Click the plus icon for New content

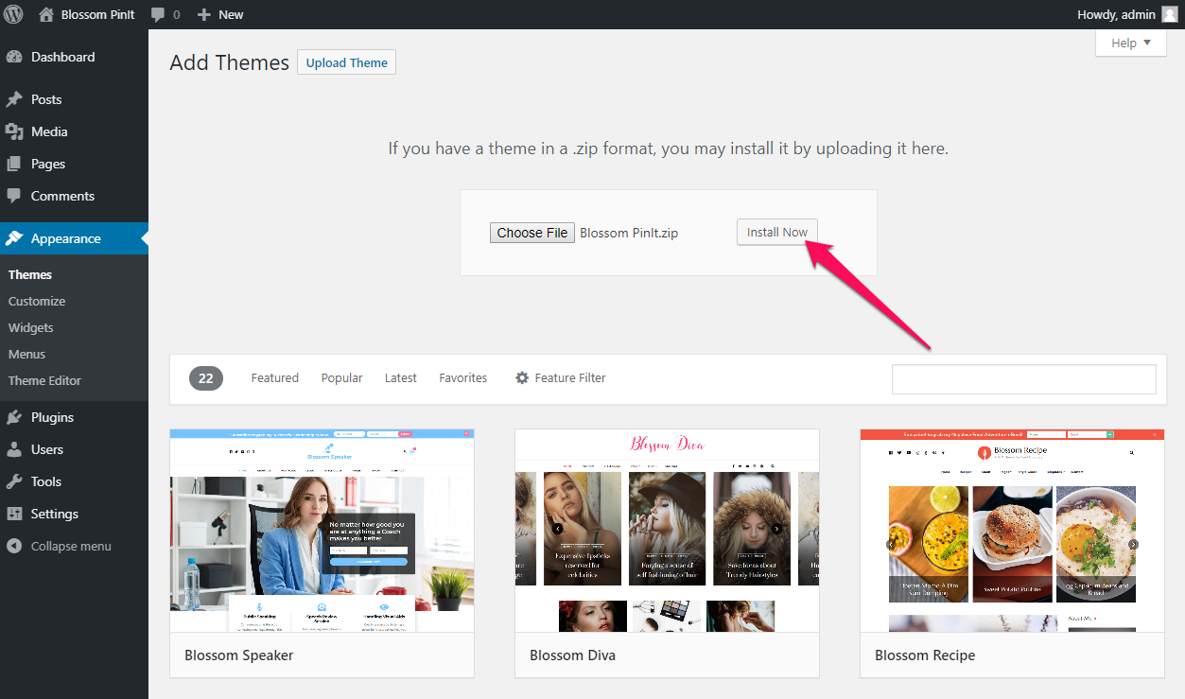[x=204, y=15]
